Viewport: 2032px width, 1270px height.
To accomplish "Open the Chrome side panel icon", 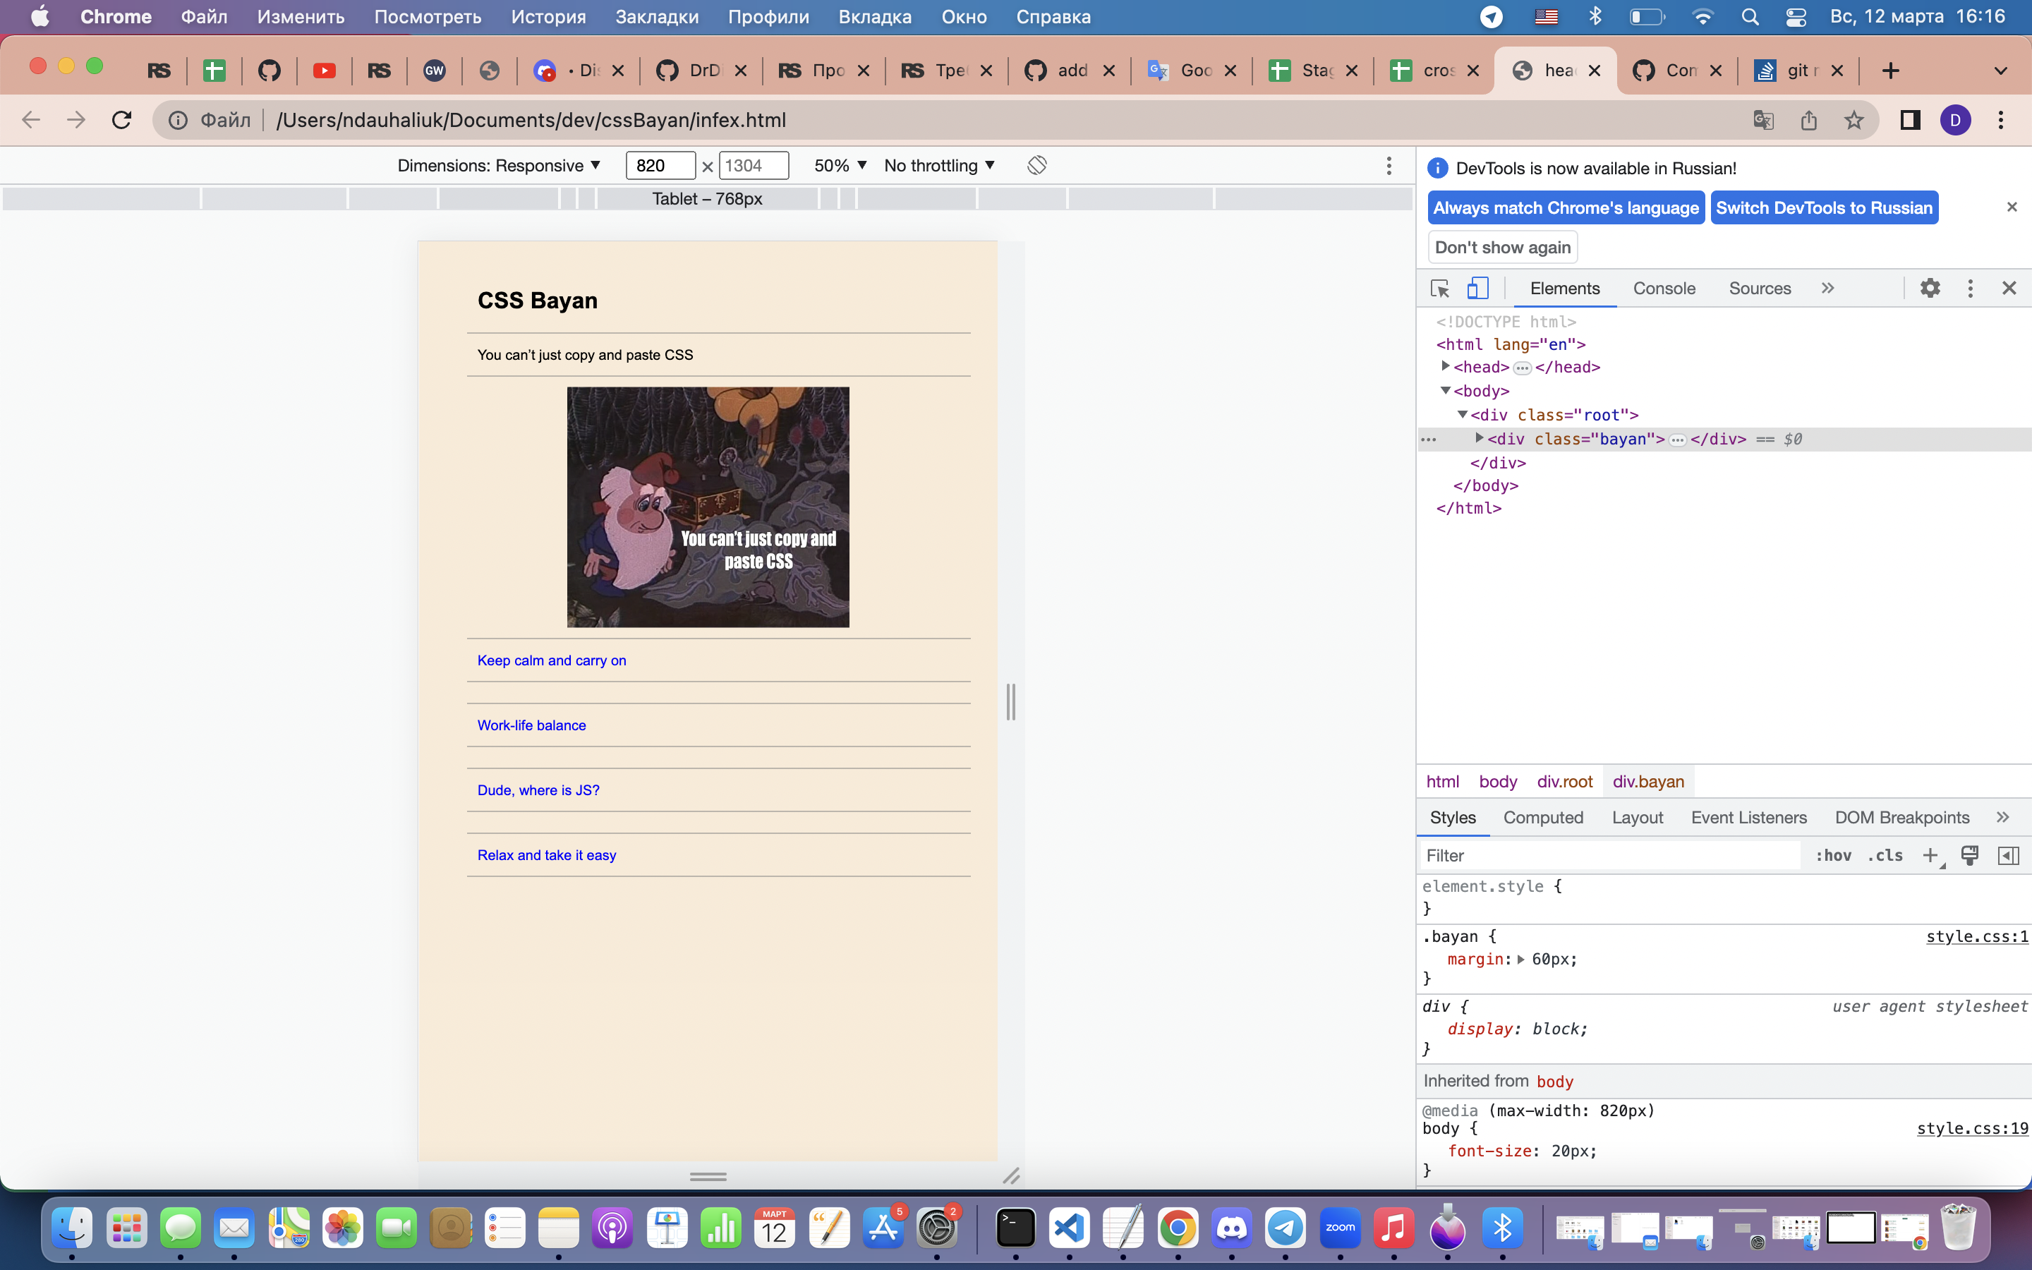I will 1909,120.
